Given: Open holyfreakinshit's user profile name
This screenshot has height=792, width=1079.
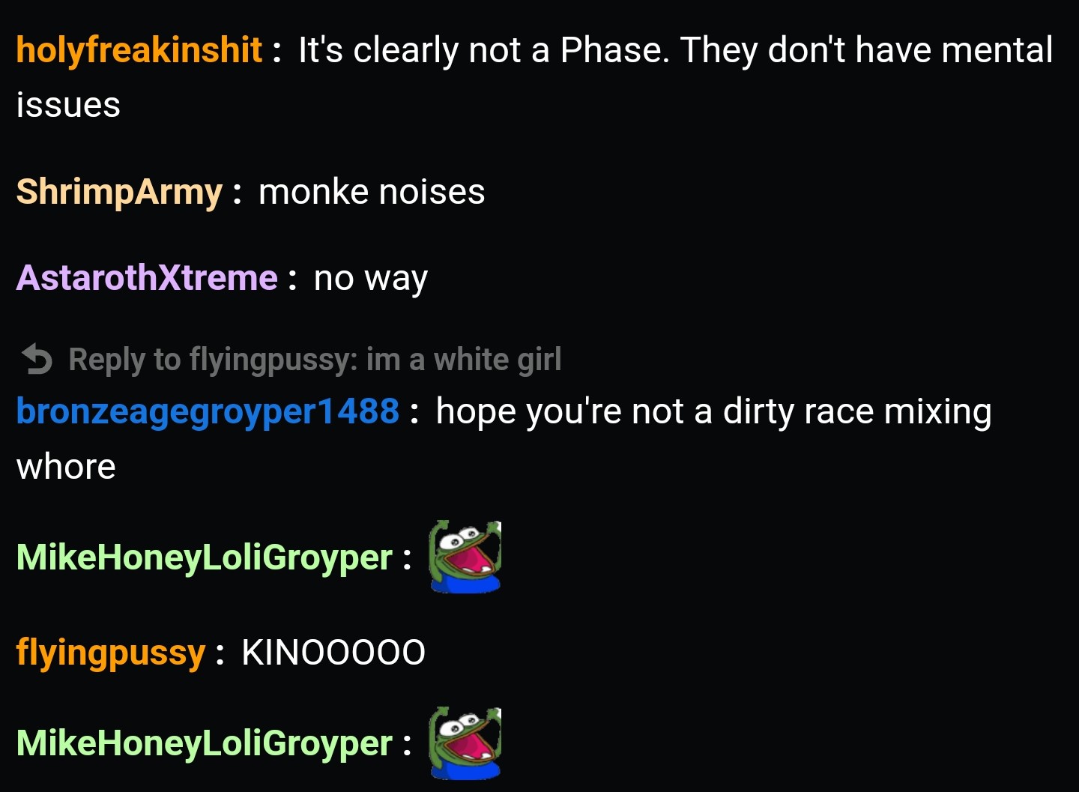Looking at the screenshot, I should pyautogui.click(x=139, y=50).
